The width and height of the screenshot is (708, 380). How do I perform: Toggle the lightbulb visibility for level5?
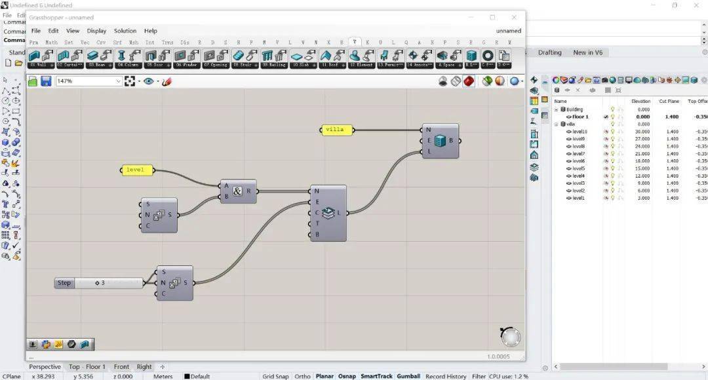613,169
